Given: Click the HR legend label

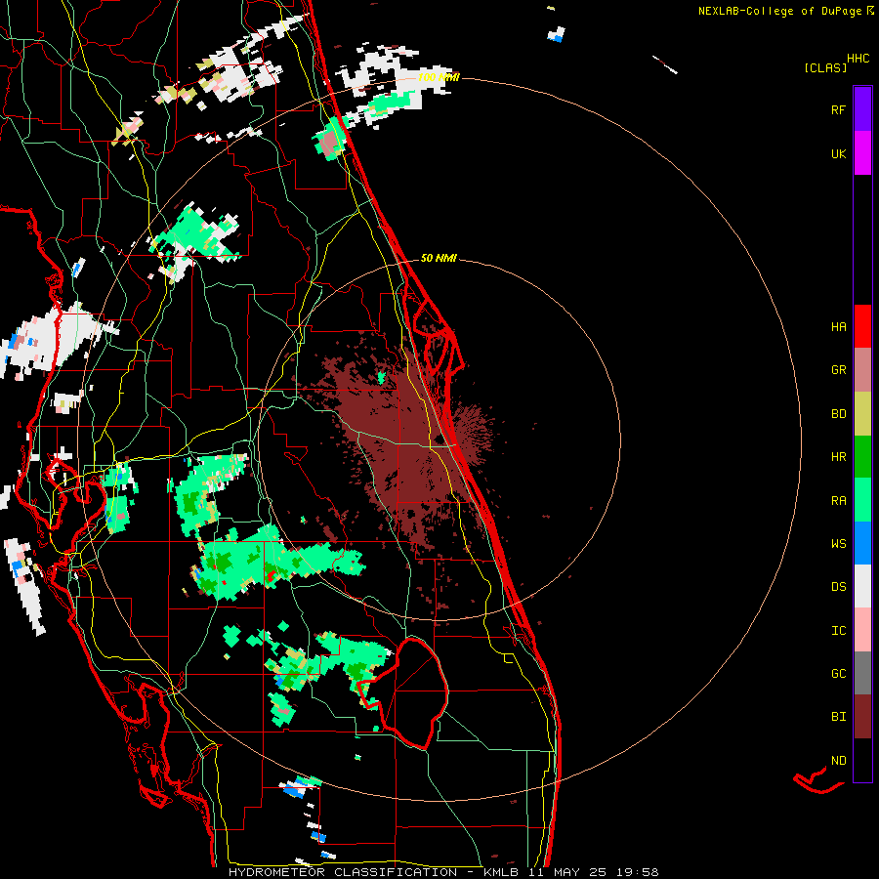Looking at the screenshot, I should pos(838,457).
